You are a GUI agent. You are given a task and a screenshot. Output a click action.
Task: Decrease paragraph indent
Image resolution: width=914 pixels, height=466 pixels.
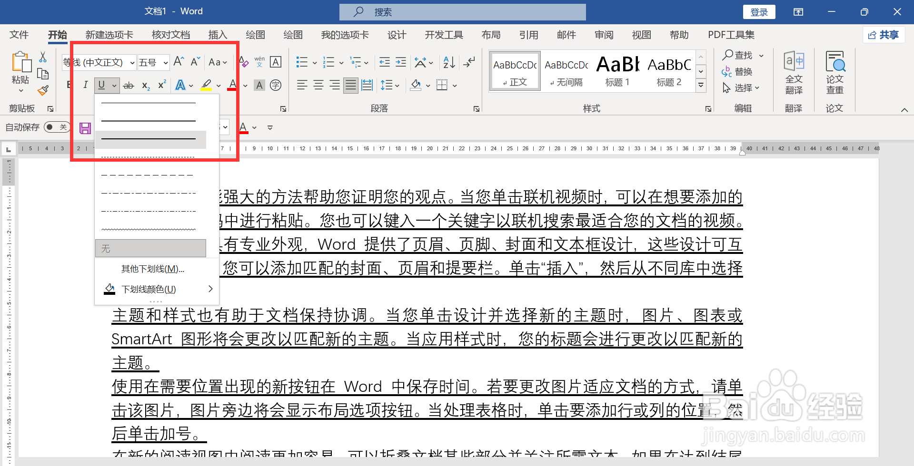pos(385,62)
